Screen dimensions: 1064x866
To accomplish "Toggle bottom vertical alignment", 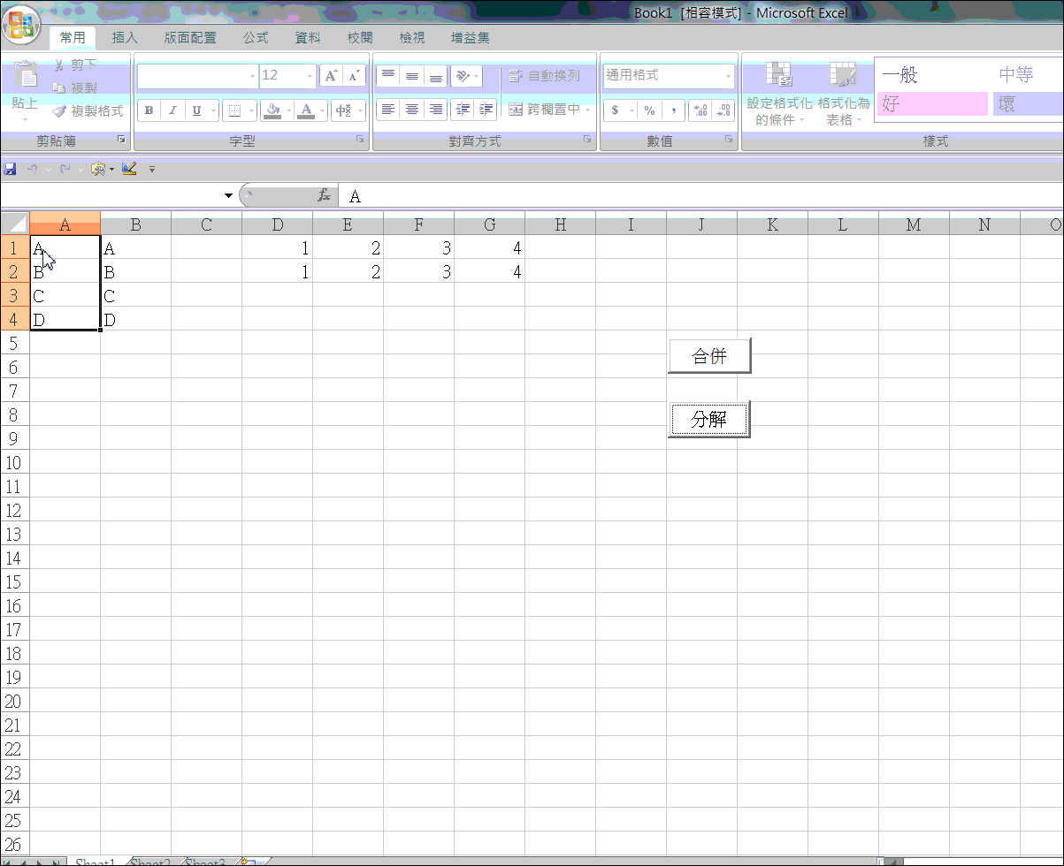I will pyautogui.click(x=435, y=76).
